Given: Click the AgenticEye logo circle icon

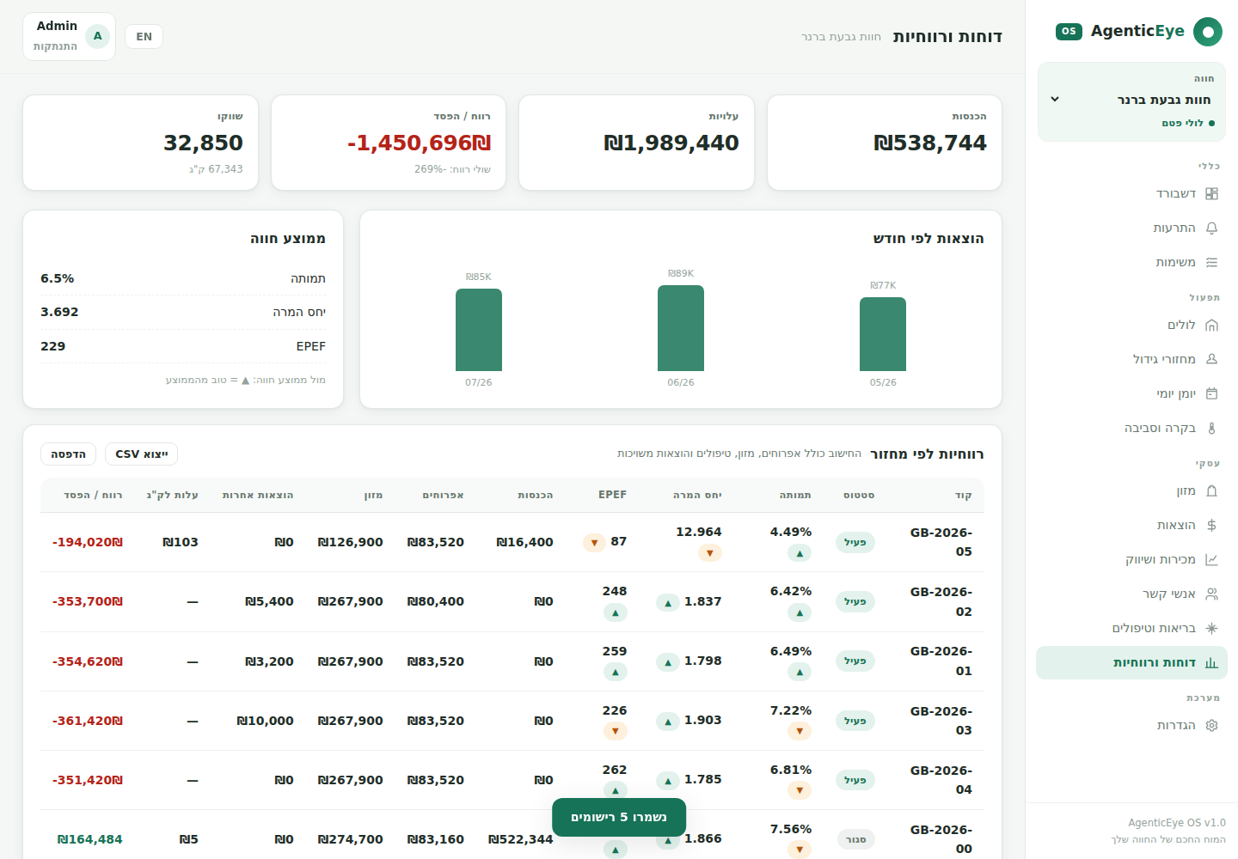Looking at the screenshot, I should point(1207,32).
